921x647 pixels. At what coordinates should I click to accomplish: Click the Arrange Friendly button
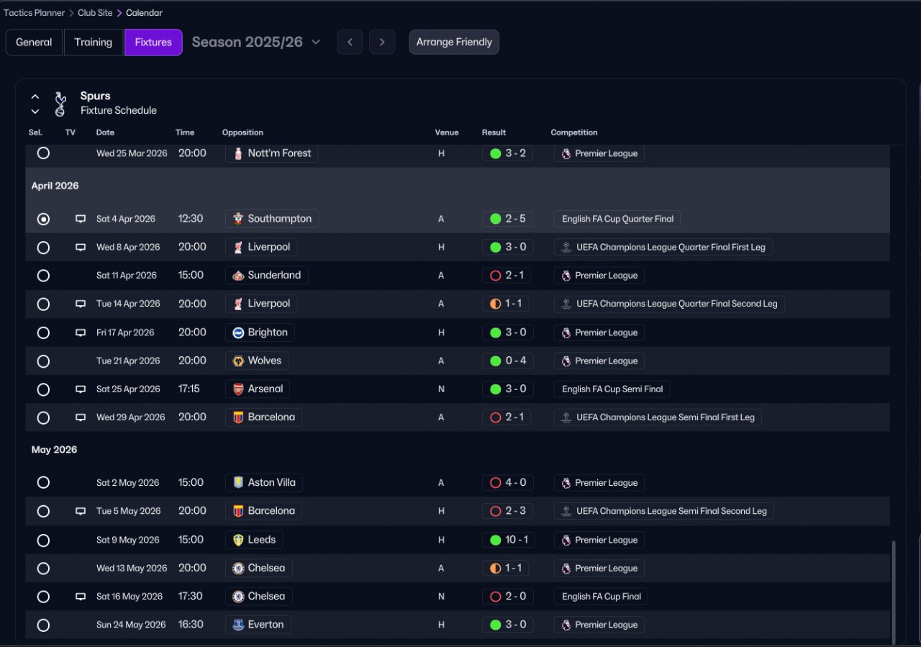pyautogui.click(x=453, y=42)
